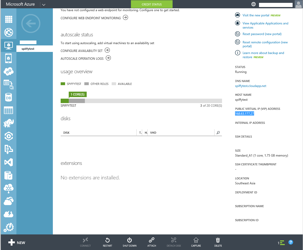Open the storm cloud lightning sidebar icon
The height and width of the screenshot is (250, 303).
point(9,214)
